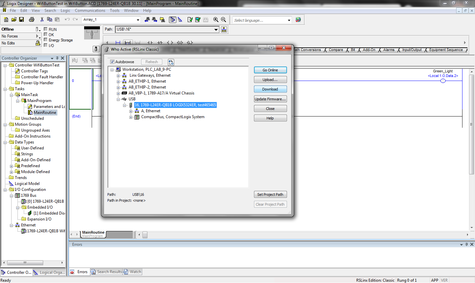This screenshot has height=283, width=475.
Task: Click the Open file folder icon
Action: (14, 20)
